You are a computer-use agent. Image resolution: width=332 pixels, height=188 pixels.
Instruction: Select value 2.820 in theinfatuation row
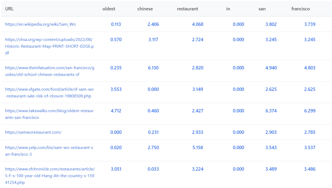click(198, 68)
